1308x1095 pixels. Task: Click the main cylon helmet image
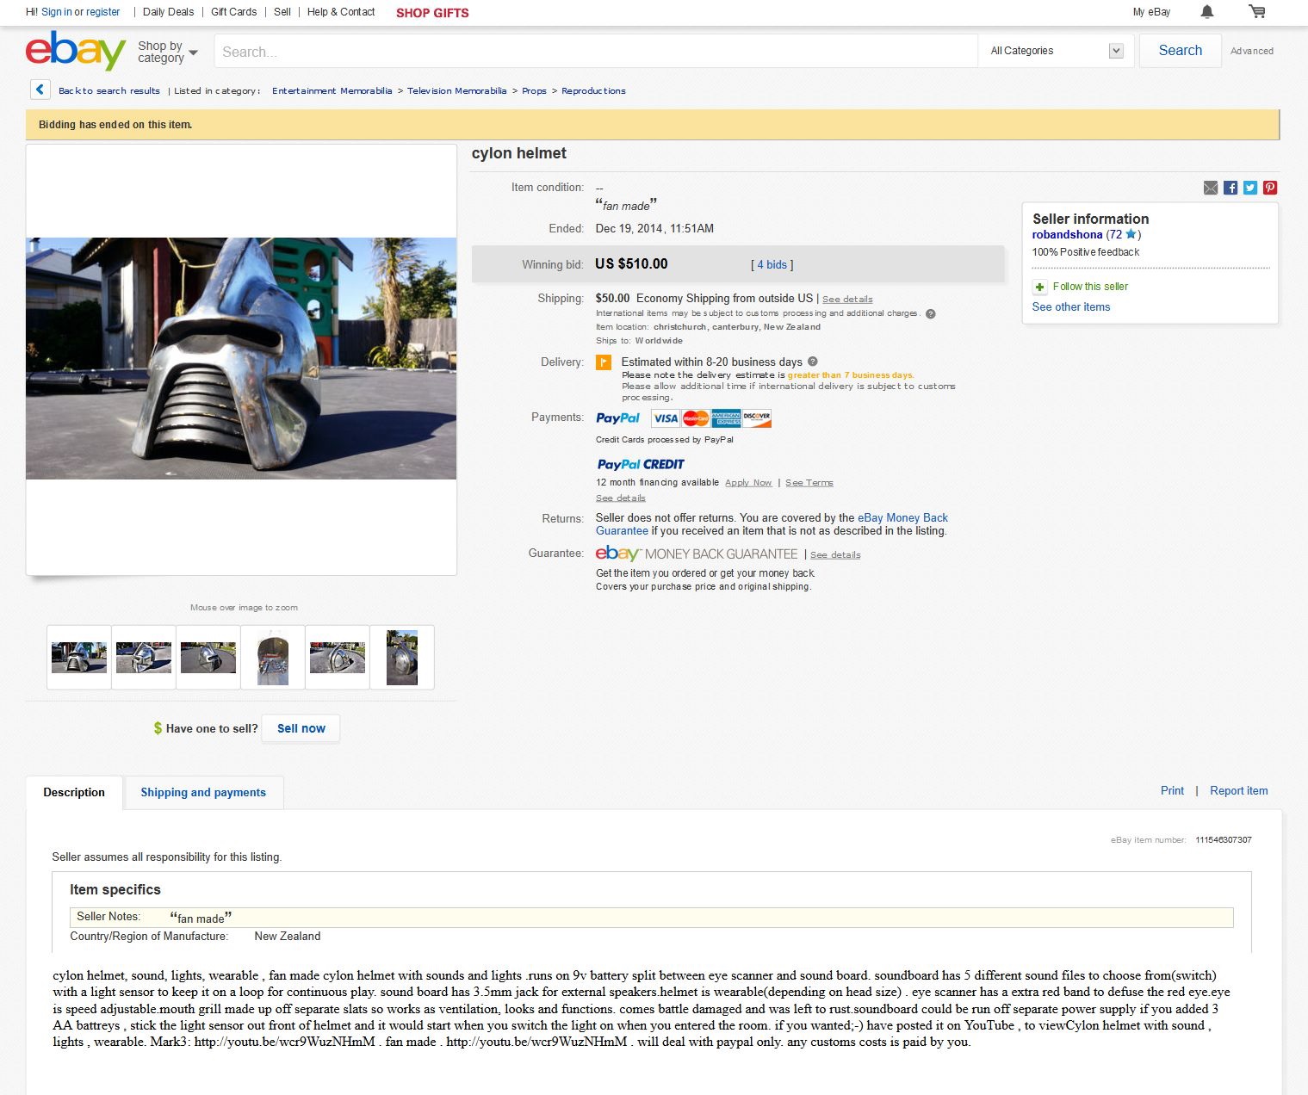[241, 358]
